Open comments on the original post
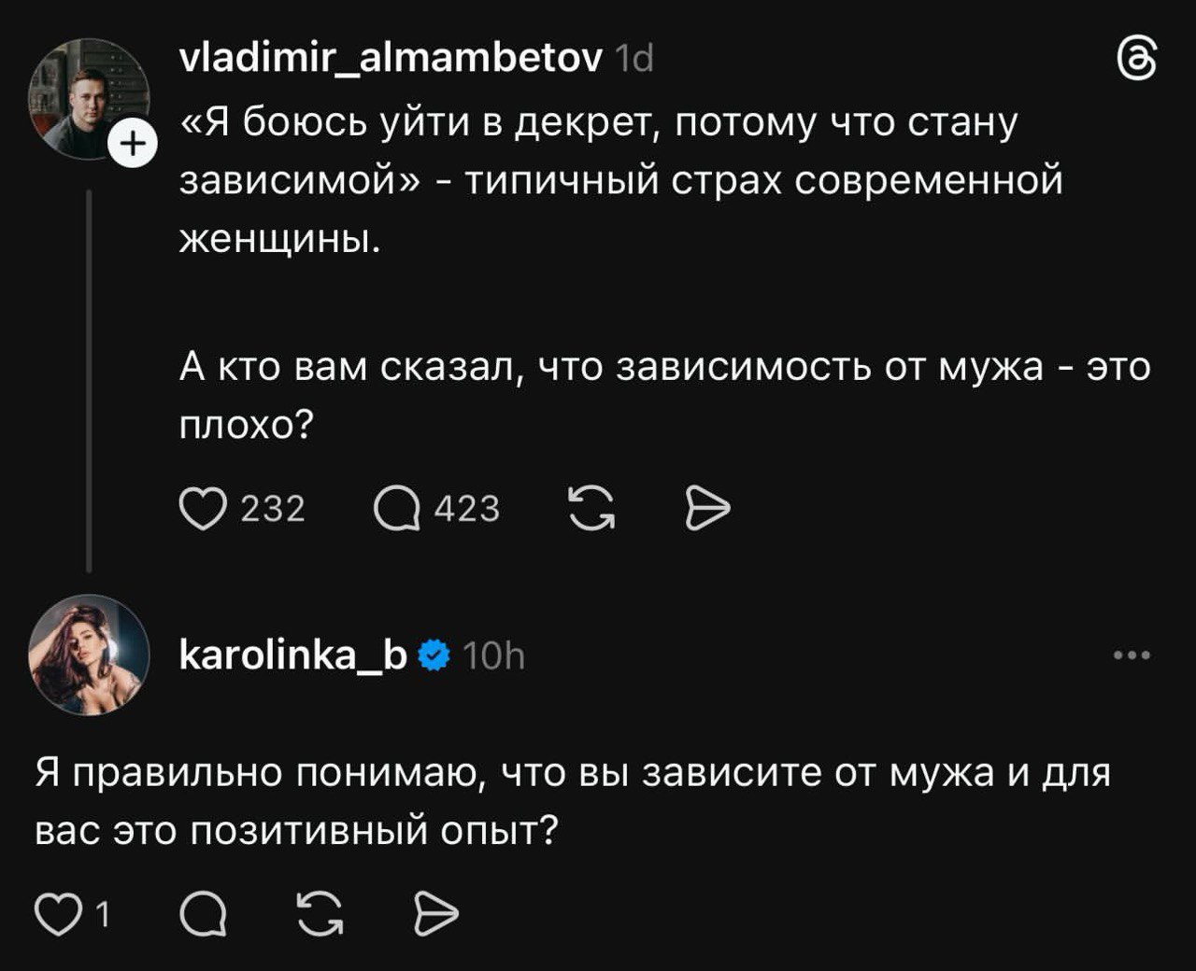1196x971 pixels. pyautogui.click(x=398, y=509)
